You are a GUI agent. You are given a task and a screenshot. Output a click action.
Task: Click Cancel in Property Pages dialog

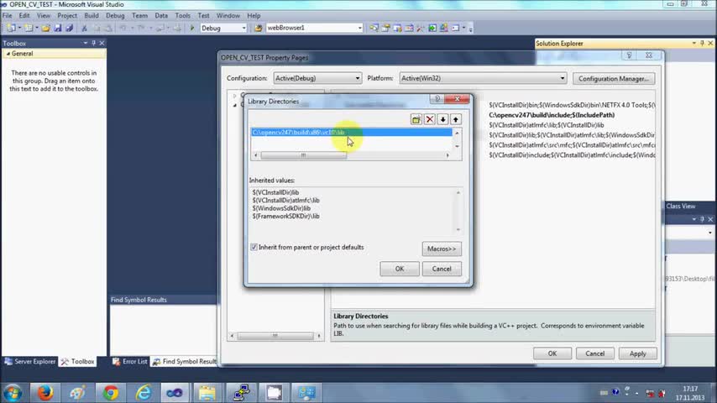pos(594,353)
